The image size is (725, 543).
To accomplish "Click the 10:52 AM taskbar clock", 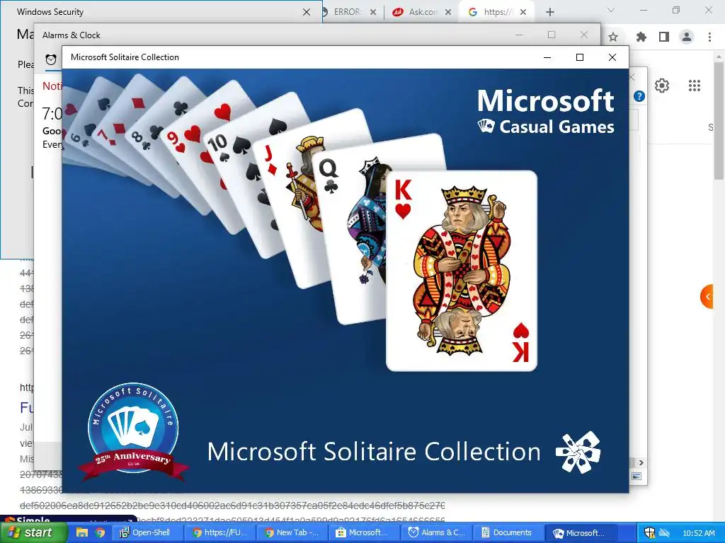I will coord(699,533).
